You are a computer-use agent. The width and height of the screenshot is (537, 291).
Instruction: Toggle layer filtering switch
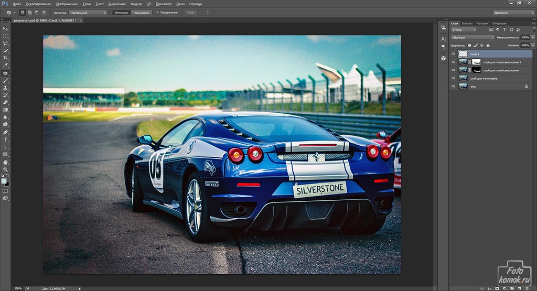[x=534, y=30]
